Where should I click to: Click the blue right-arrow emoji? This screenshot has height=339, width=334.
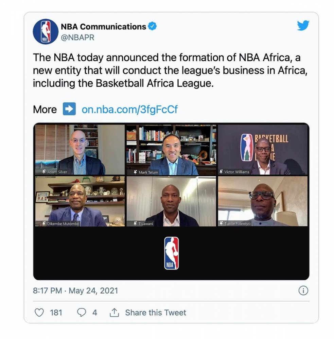click(x=69, y=109)
